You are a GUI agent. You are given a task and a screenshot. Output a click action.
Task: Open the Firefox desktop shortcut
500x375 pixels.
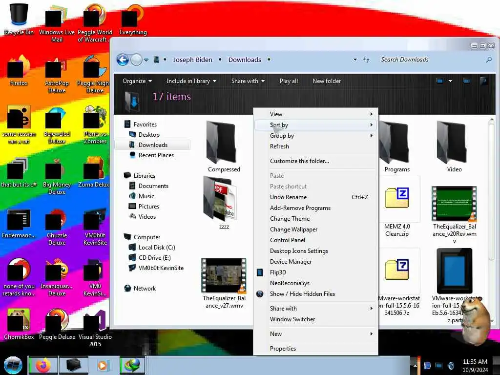[19, 71]
